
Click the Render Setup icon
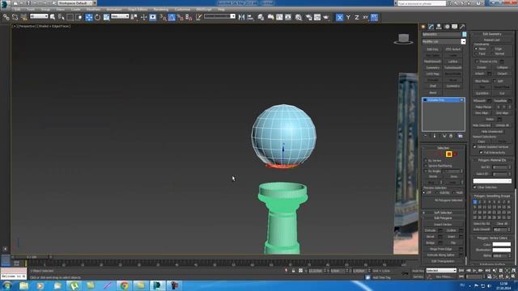pyautogui.click(x=308, y=18)
